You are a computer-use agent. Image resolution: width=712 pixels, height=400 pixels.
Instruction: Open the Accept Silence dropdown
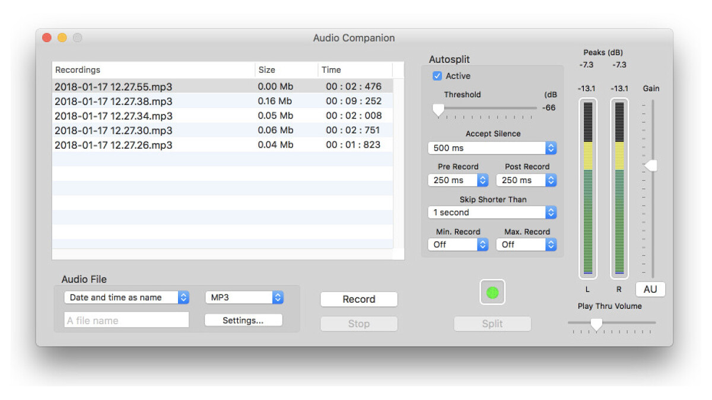492,148
